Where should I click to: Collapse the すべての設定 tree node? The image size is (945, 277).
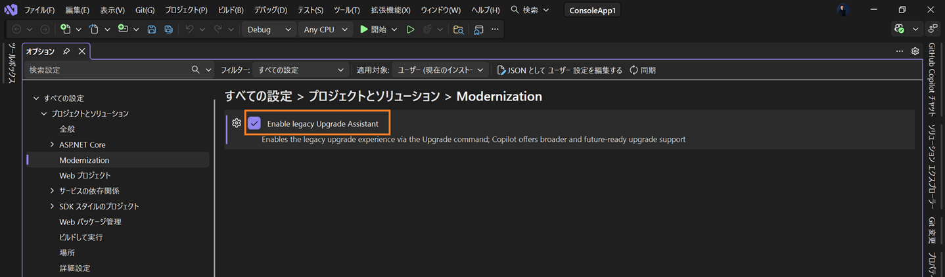[36, 98]
